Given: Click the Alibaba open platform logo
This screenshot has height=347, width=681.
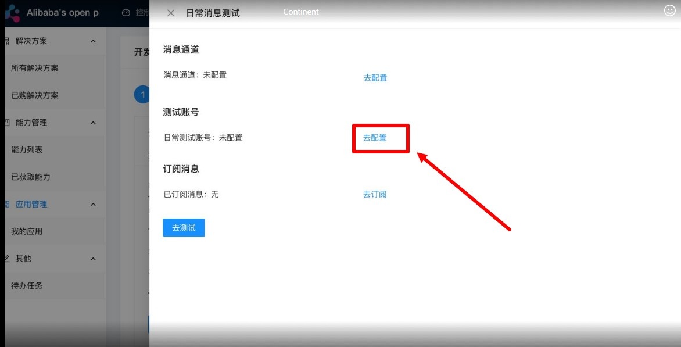Looking at the screenshot, I should [12, 13].
